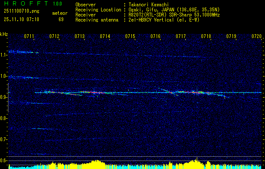
Task: Click the version number 1.0.0
Action: point(57,3)
